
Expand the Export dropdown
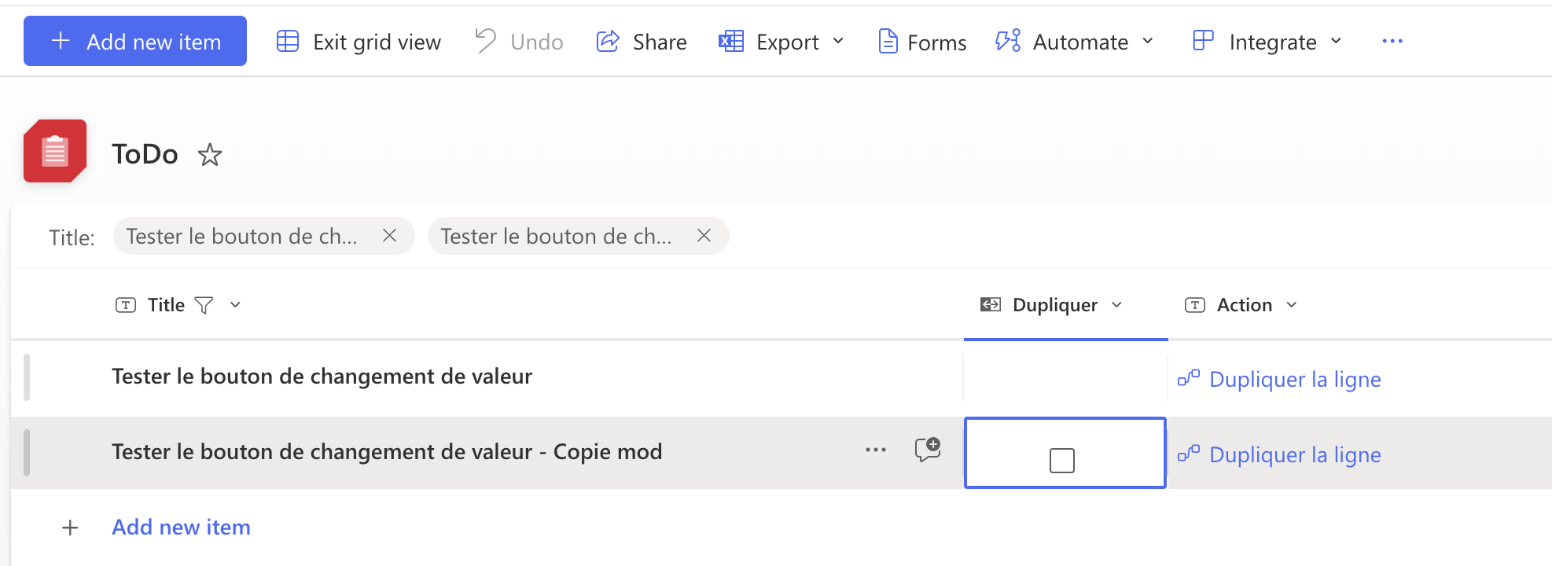tap(782, 42)
